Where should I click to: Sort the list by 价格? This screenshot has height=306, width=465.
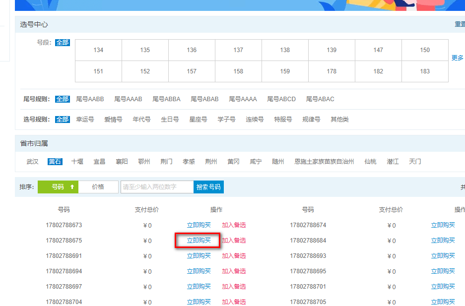[98, 187]
